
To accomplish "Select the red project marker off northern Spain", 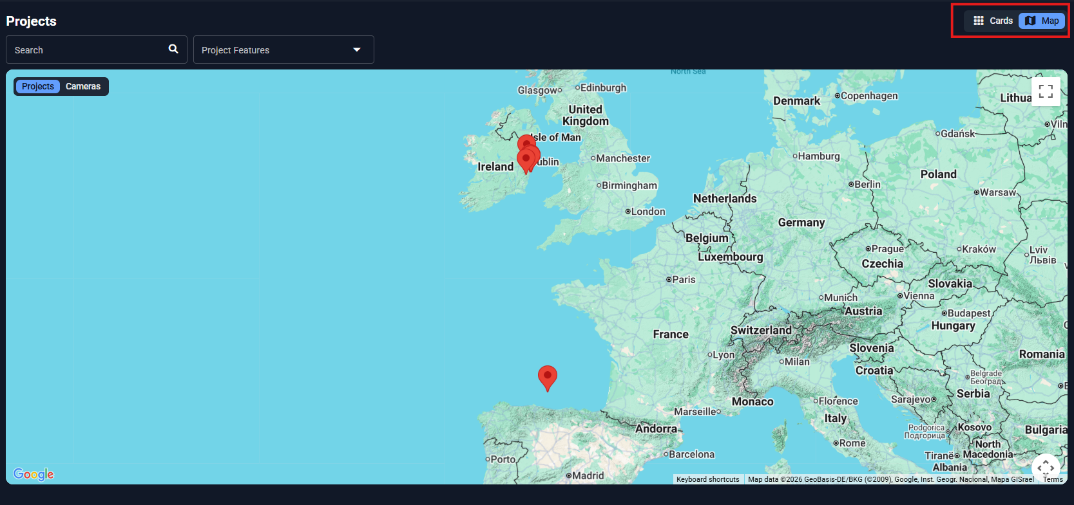I will (x=548, y=378).
